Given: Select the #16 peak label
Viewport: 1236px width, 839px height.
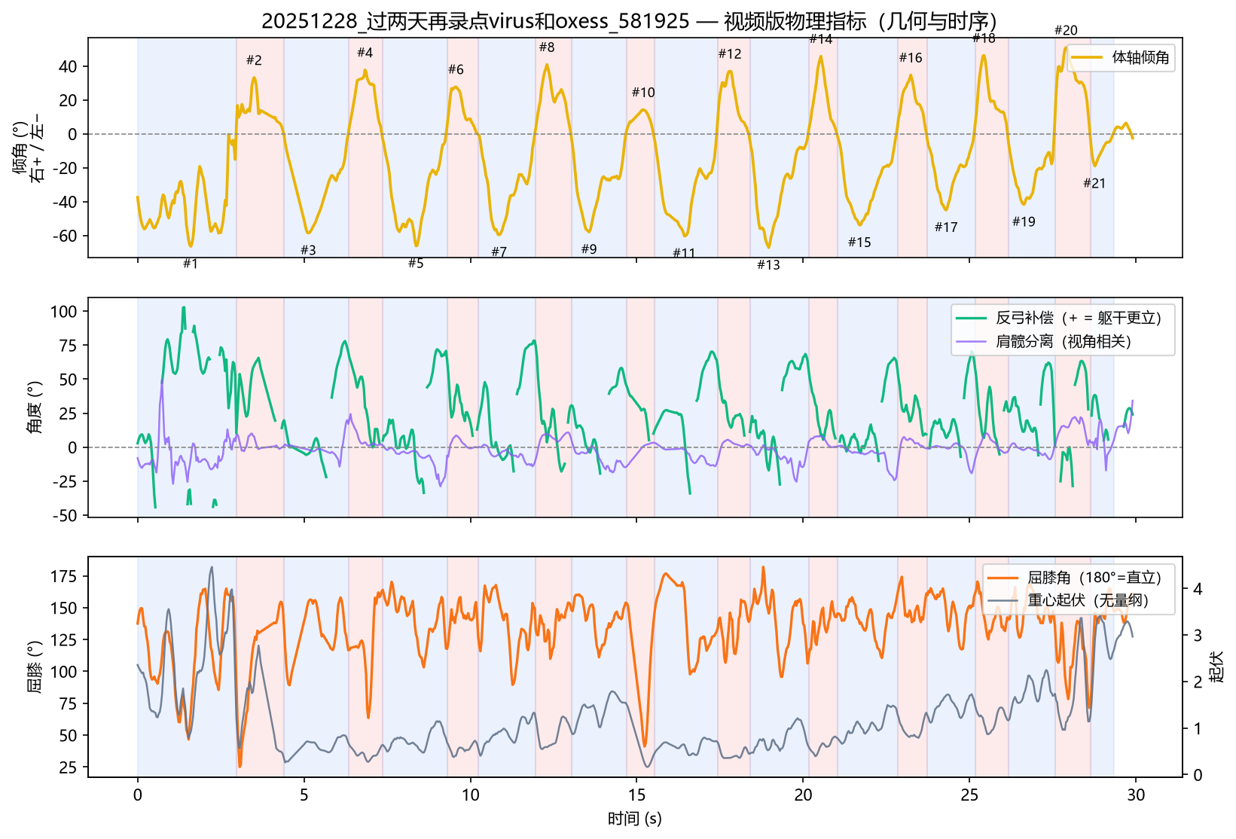Looking at the screenshot, I should 911,57.
